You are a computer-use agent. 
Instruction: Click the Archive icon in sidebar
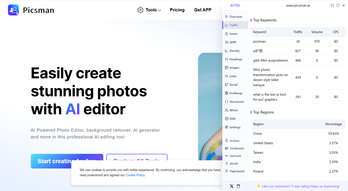[227, 141]
